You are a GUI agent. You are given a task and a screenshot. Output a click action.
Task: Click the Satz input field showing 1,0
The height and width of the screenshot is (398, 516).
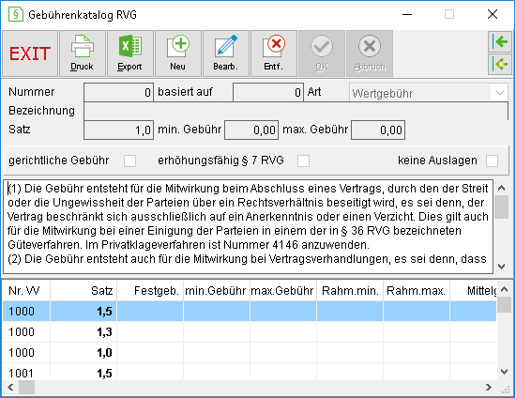click(x=118, y=130)
